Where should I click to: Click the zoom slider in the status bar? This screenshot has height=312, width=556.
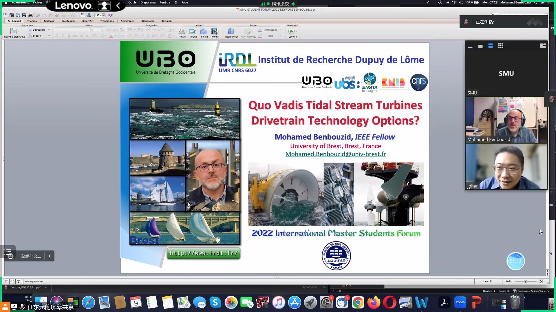(525, 281)
